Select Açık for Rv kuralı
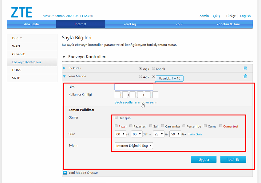Viewport: 261px width, 183px height. point(140,68)
